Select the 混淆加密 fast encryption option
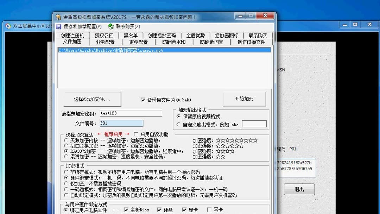The image size is (380, 214). [65, 156]
